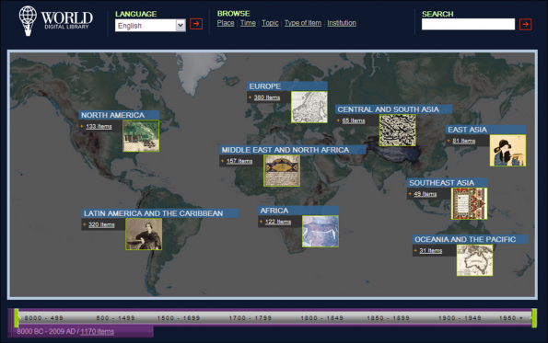This screenshot has width=548, height=343.
Task: Click the World Digital Library logo
Action: tap(56, 20)
